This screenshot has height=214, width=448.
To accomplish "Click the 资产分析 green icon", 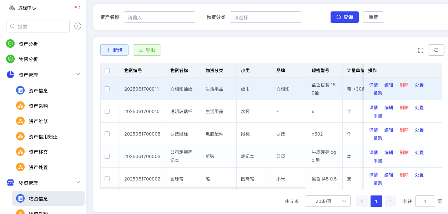I will (x=10, y=44).
